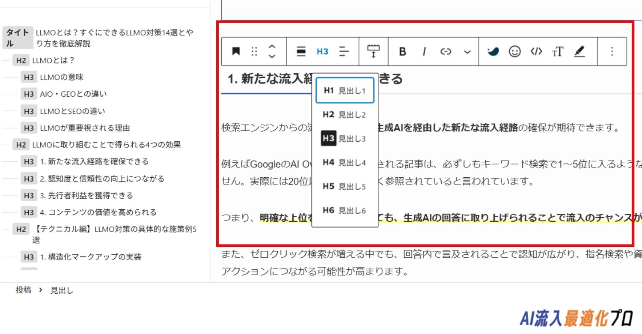Move block up with the up chevron
The image size is (642, 334).
(x=272, y=47)
